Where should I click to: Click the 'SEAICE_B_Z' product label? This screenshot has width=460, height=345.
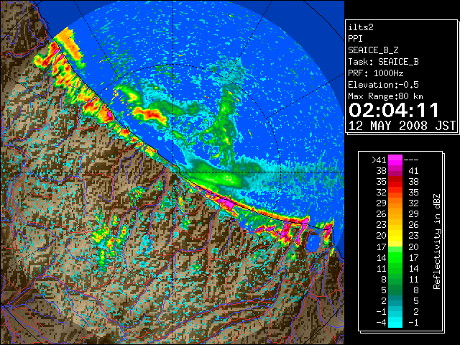373,50
